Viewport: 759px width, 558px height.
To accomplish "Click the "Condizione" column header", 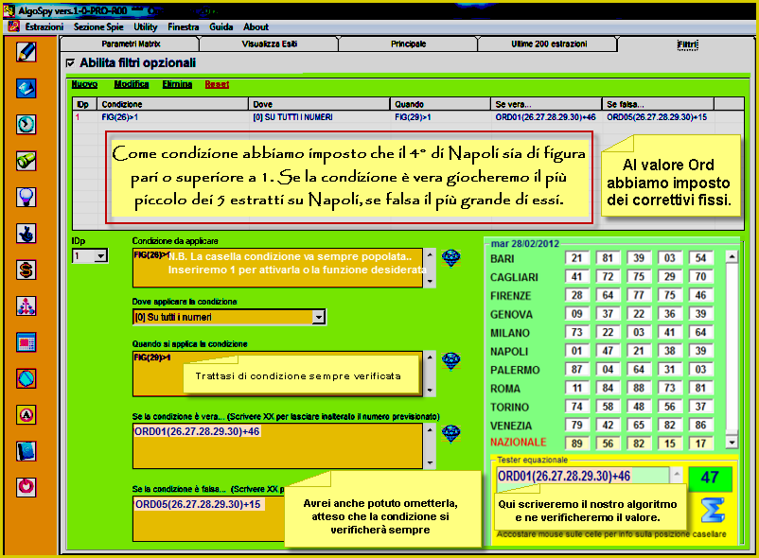I will pos(173,104).
